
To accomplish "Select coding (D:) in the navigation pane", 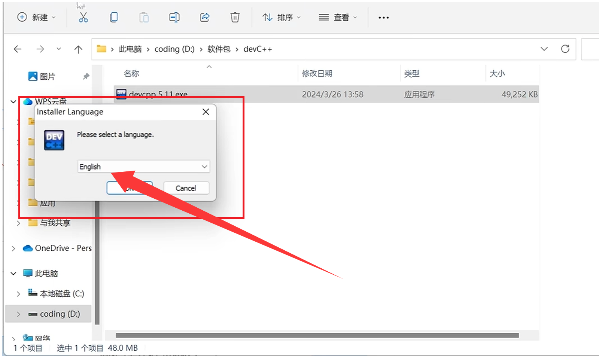I will 60,314.
